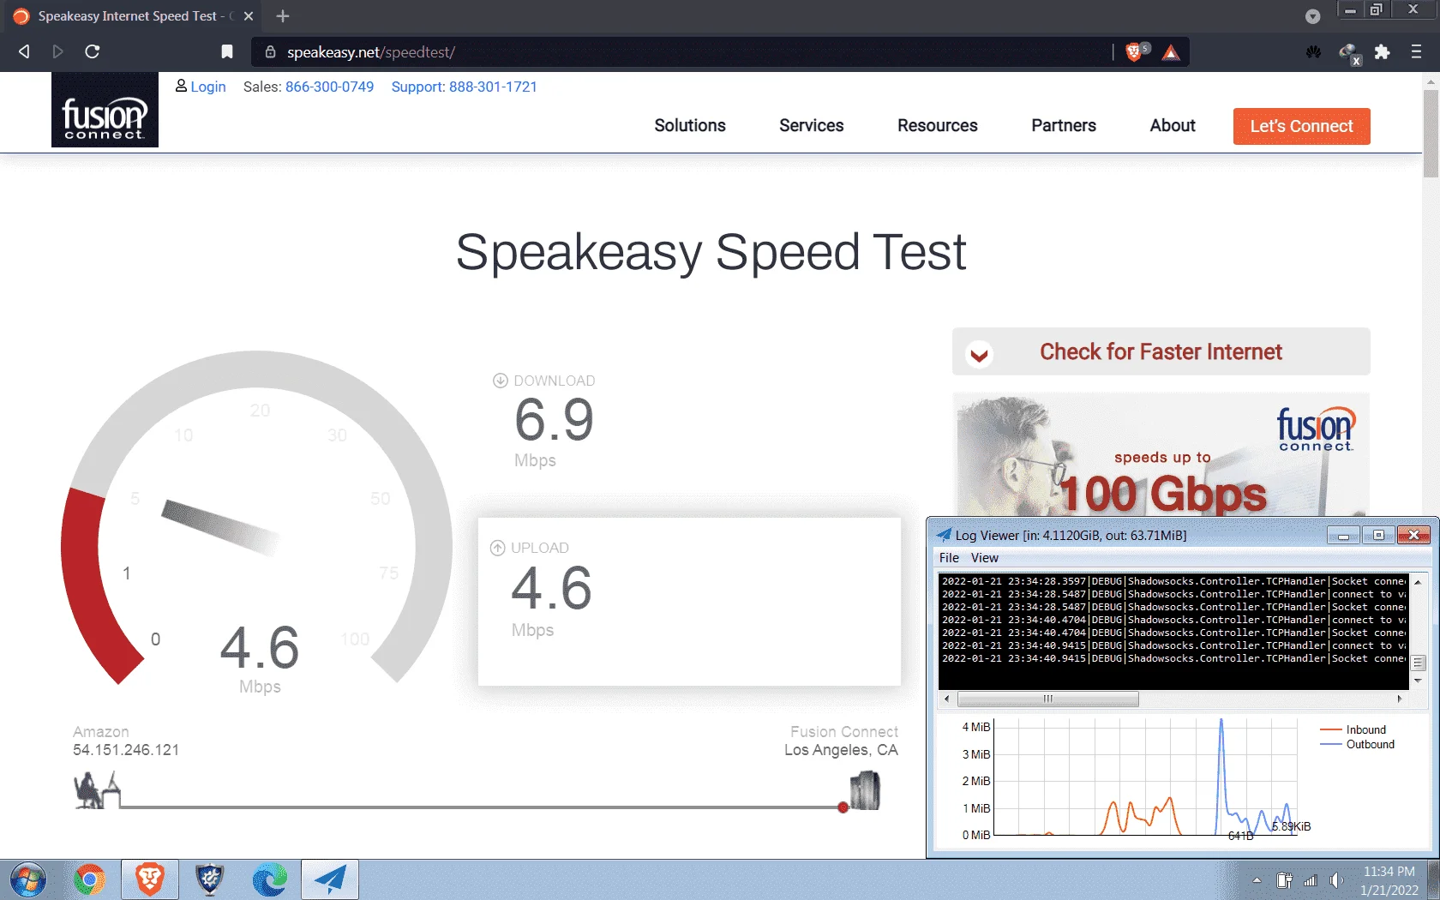Click the Inbound legend entry

click(x=1353, y=730)
